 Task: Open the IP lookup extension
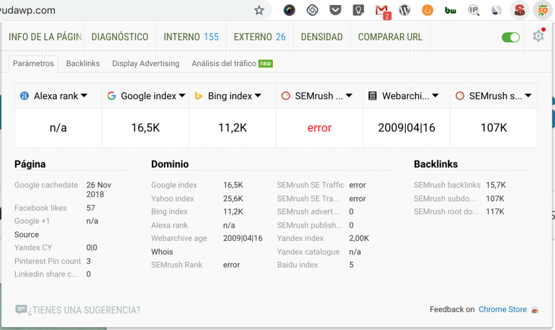[474, 11]
